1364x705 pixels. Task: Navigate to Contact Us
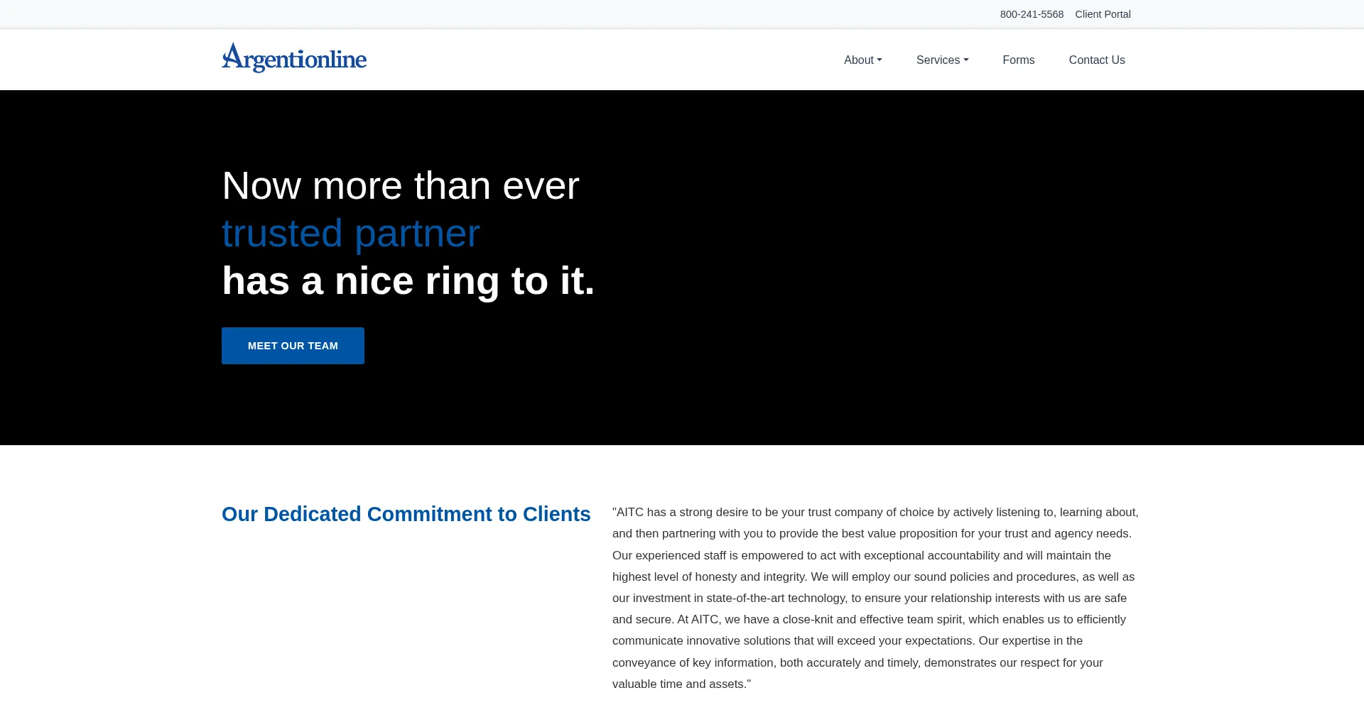click(1096, 60)
